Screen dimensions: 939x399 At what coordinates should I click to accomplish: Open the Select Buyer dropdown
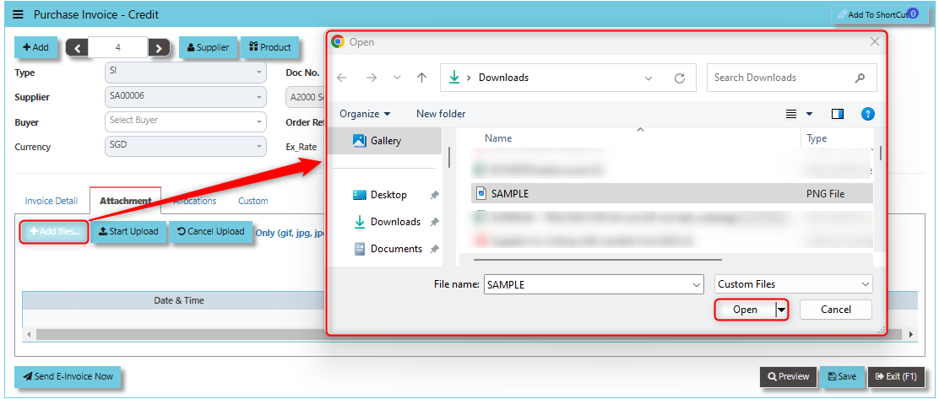pyautogui.click(x=185, y=121)
